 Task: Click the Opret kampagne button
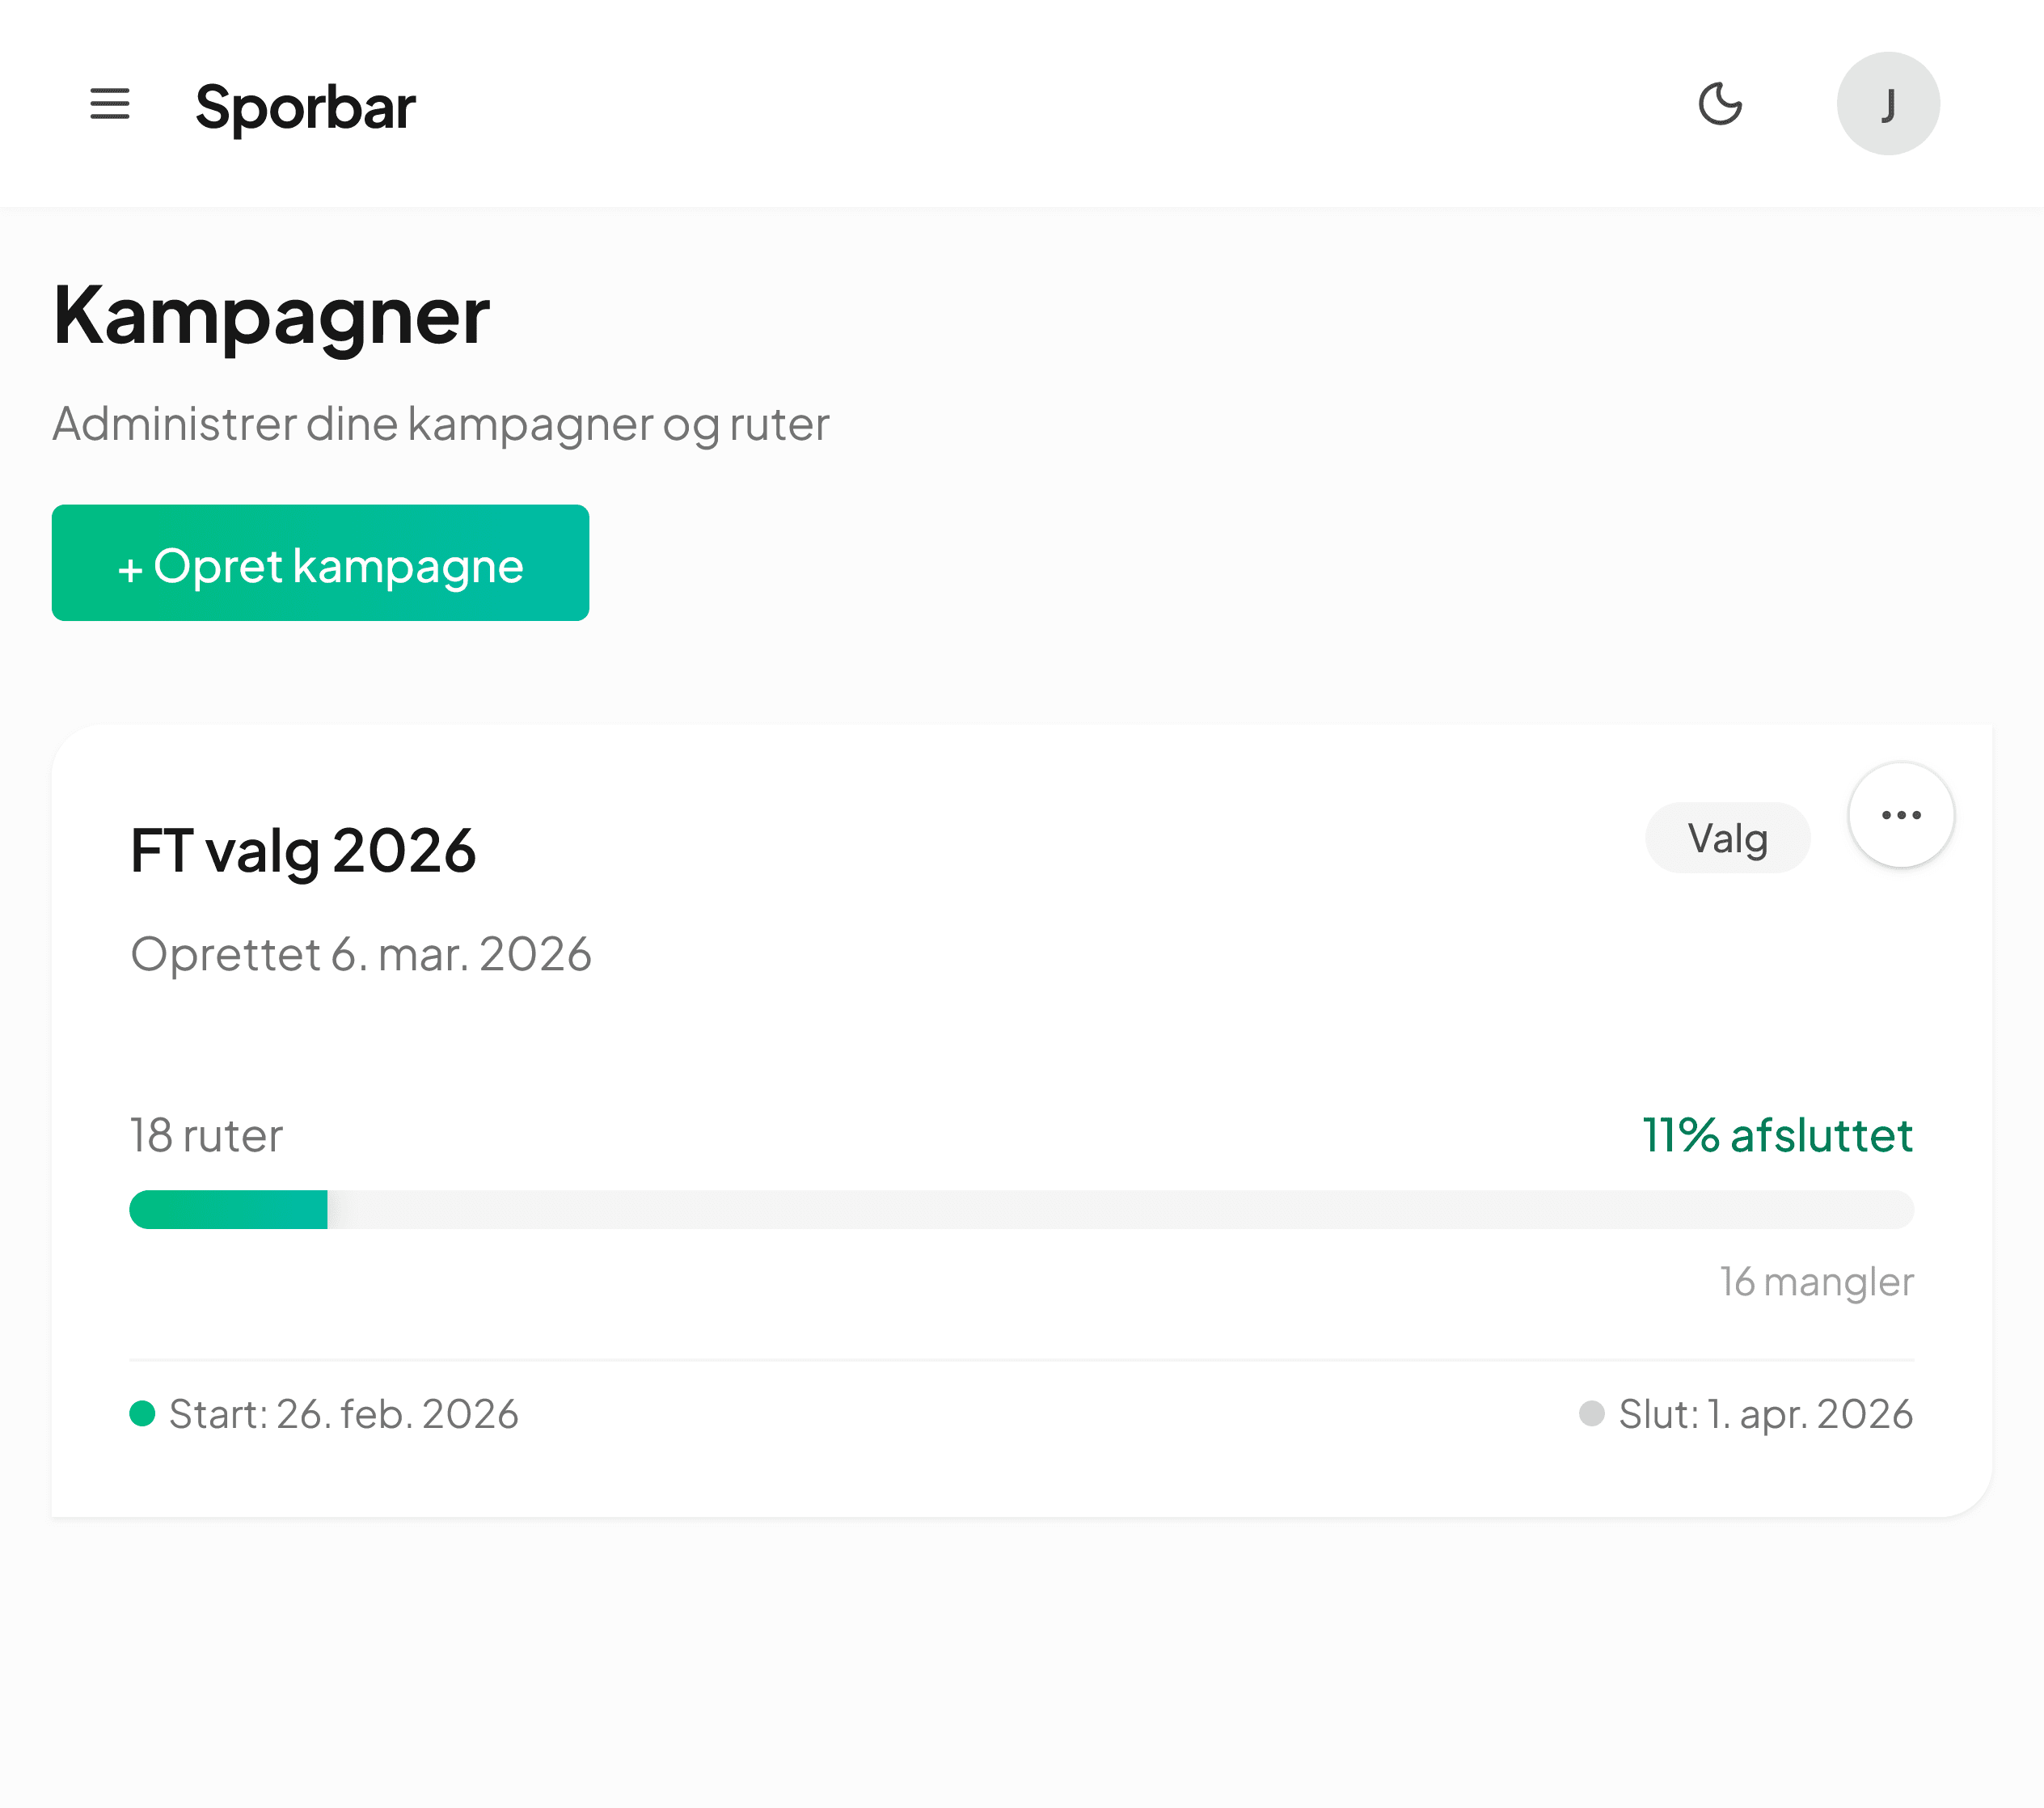pos(320,563)
